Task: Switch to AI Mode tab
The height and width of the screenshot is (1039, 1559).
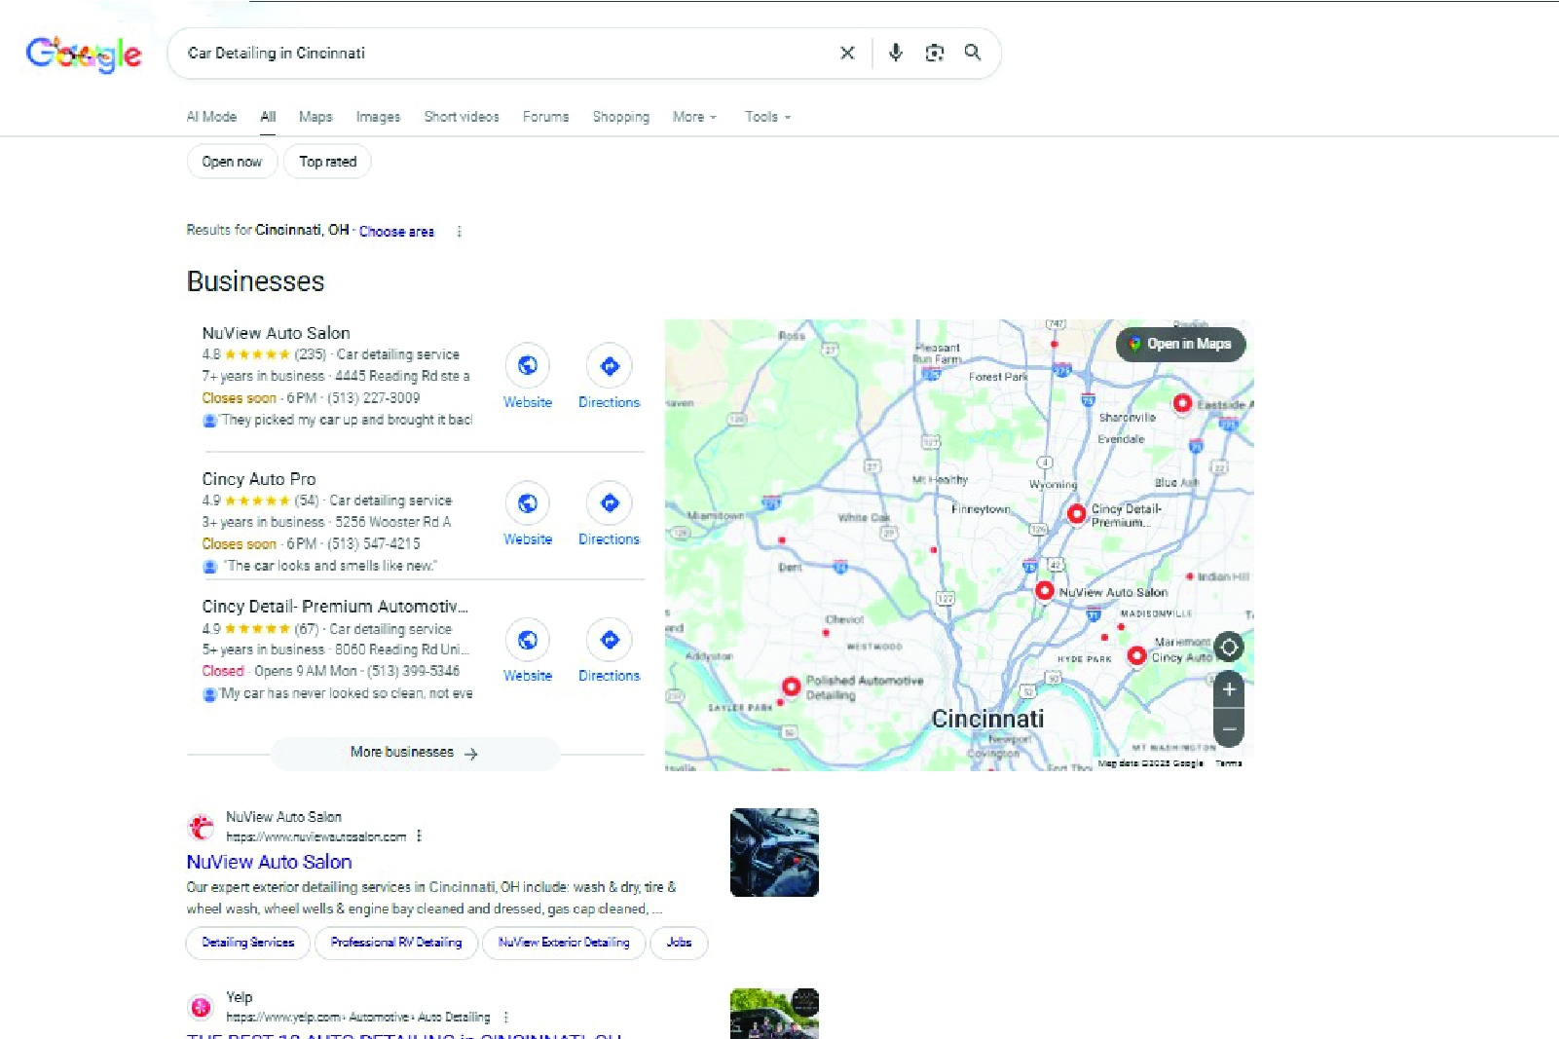Action: [211, 117]
